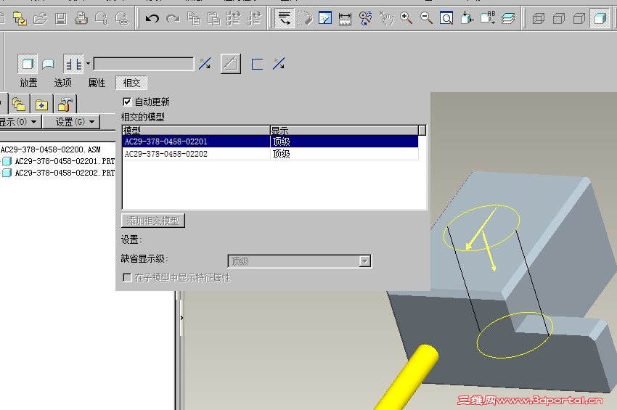Toggle the spin center icon

coord(366,18)
